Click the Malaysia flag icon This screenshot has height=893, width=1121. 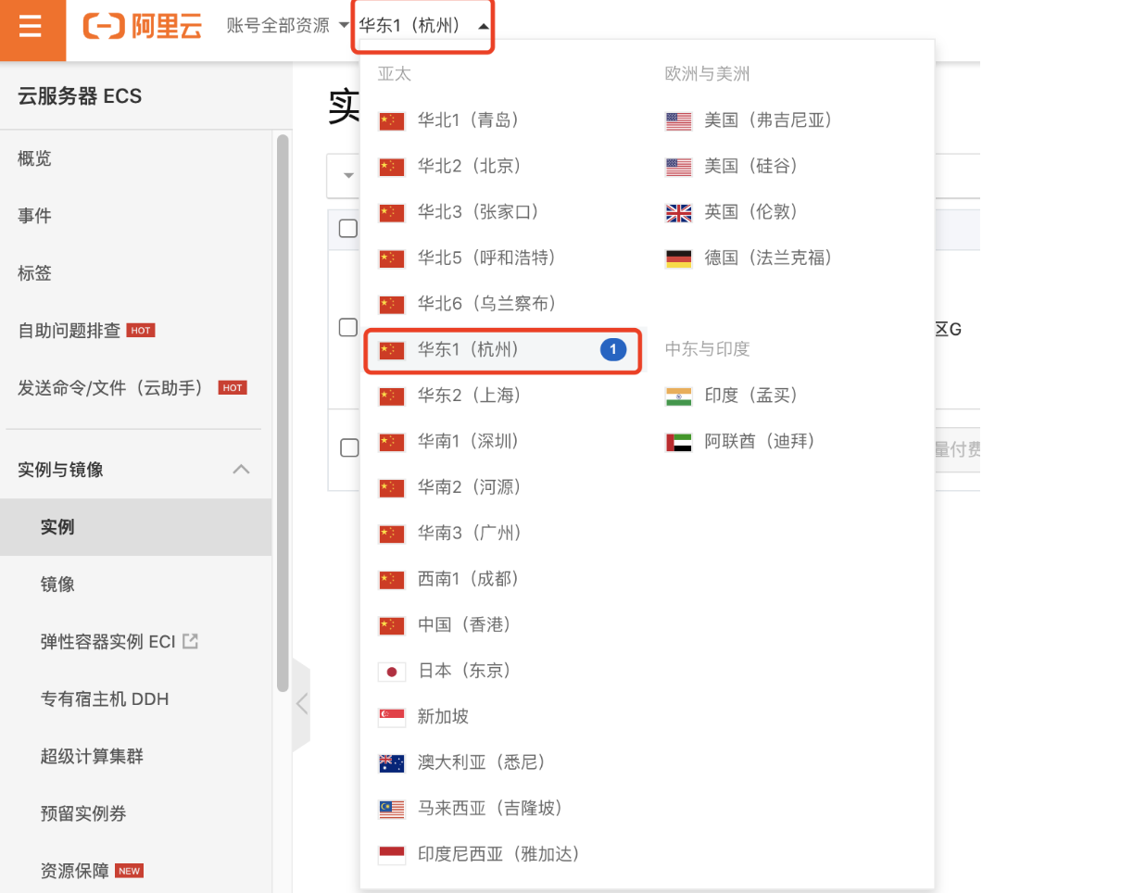(392, 810)
